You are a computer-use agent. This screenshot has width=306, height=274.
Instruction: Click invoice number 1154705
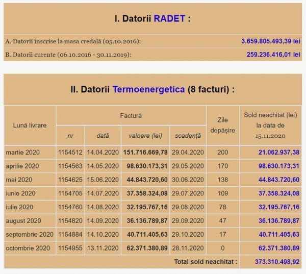point(70,193)
